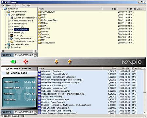Click the orange download arrow icon
The height and width of the screenshot is (118, 147).
pos(57,62)
